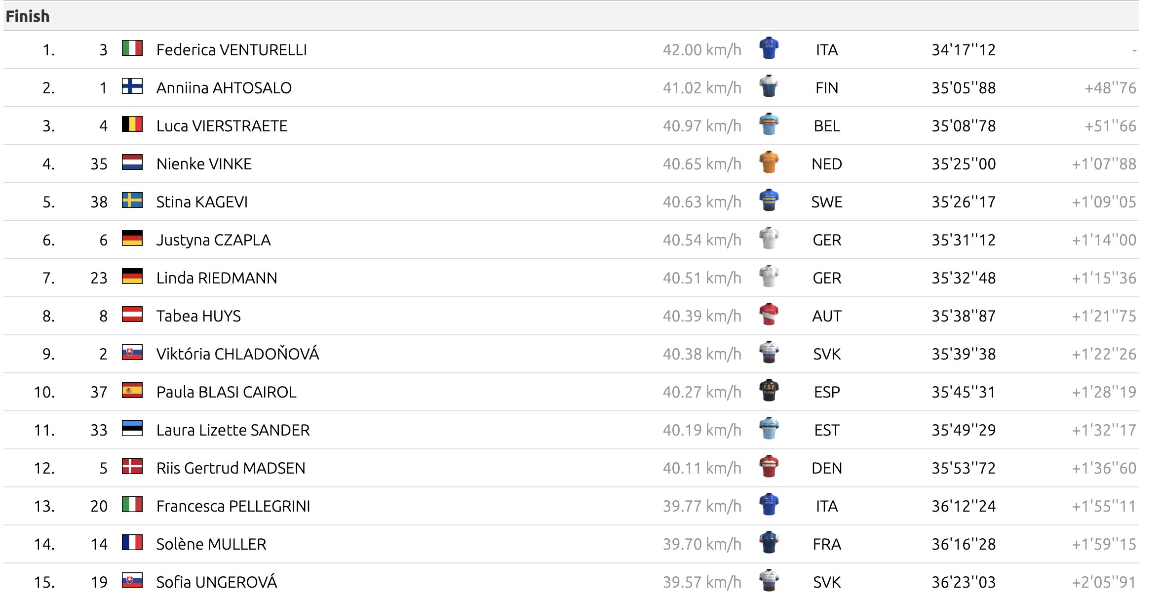The height and width of the screenshot is (600, 1161).
Task: Click the black Spanish team jersey icon
Action: coord(769,391)
